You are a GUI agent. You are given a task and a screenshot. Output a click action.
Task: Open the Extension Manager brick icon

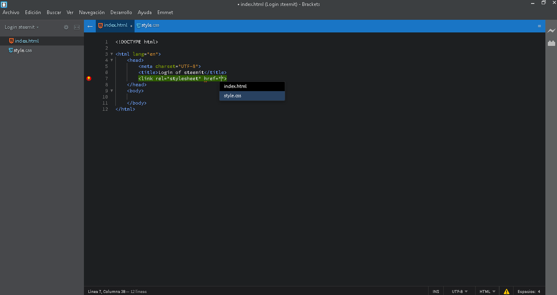pyautogui.click(x=551, y=43)
